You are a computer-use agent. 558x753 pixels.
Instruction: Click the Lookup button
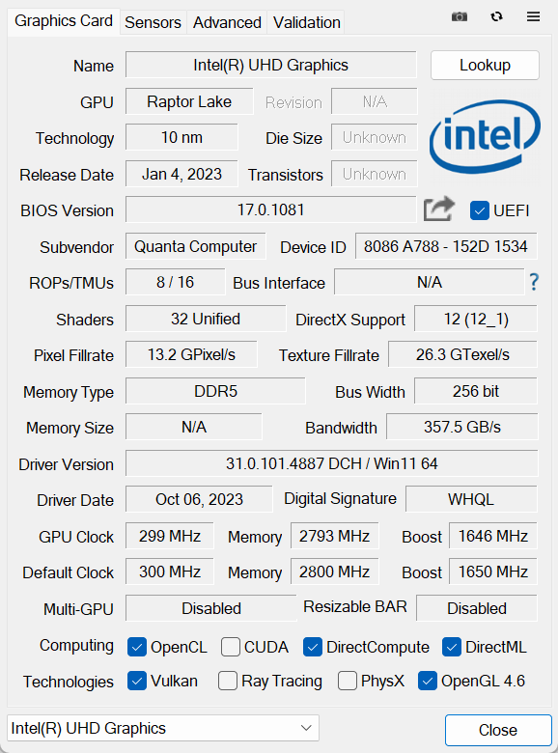pos(485,65)
